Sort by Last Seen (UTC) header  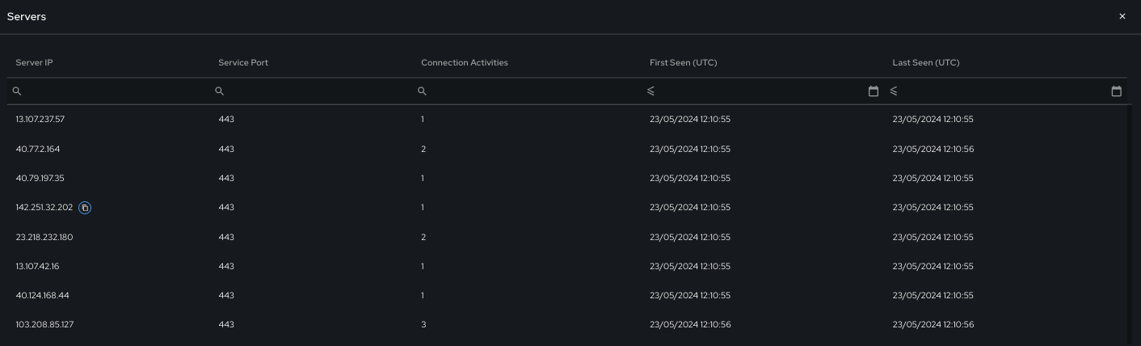925,63
